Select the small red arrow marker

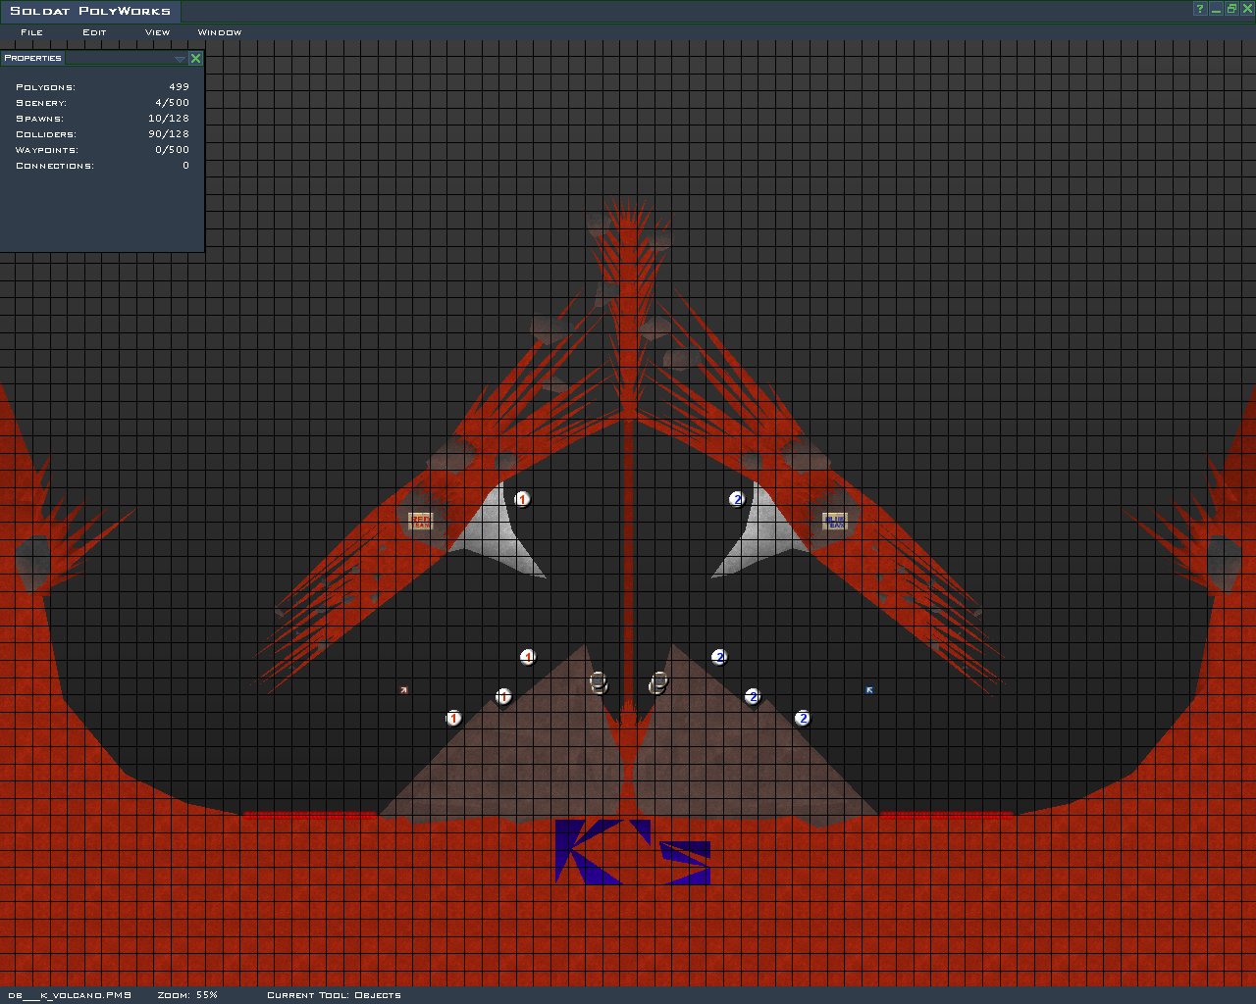[x=403, y=690]
